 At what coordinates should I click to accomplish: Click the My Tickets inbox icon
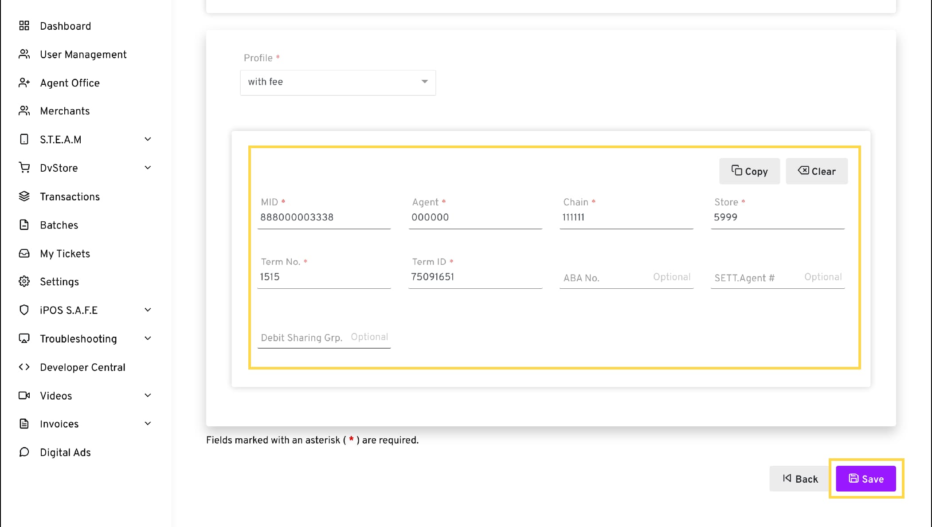(x=24, y=253)
